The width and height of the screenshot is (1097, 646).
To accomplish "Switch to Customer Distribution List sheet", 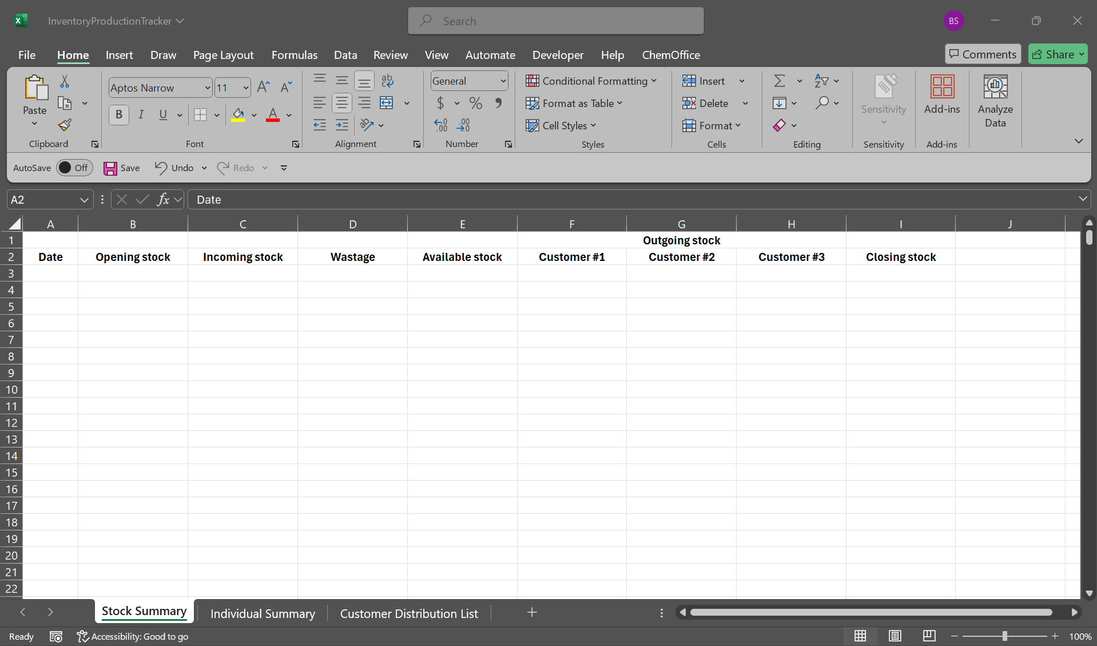I will tap(408, 613).
